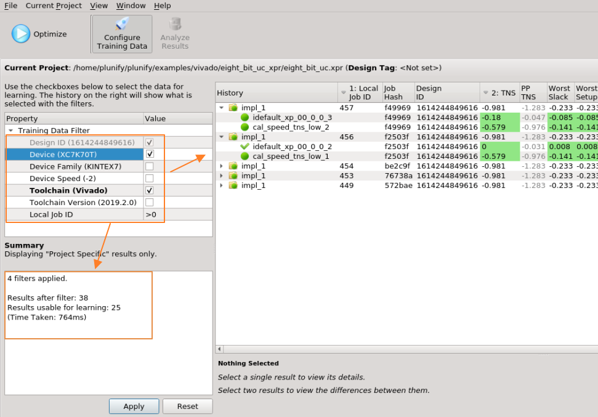
Task: Select the Configure Training Data tool
Action: tap(121, 34)
